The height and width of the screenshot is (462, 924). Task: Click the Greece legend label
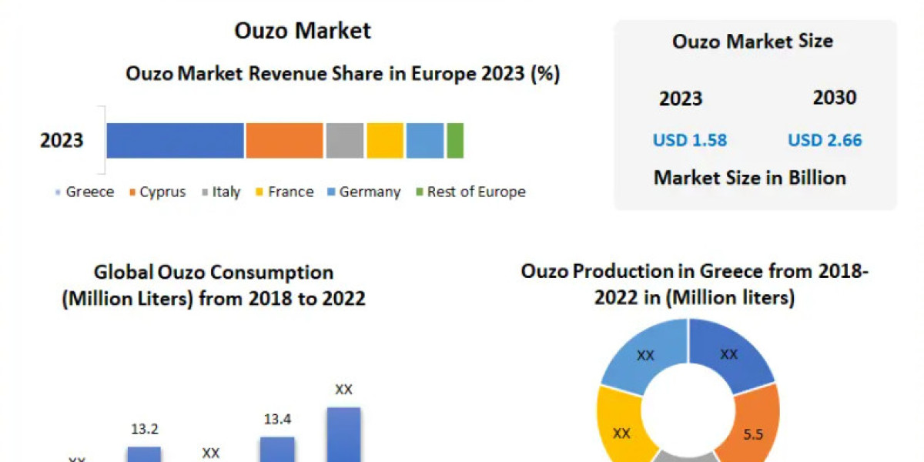(x=89, y=192)
